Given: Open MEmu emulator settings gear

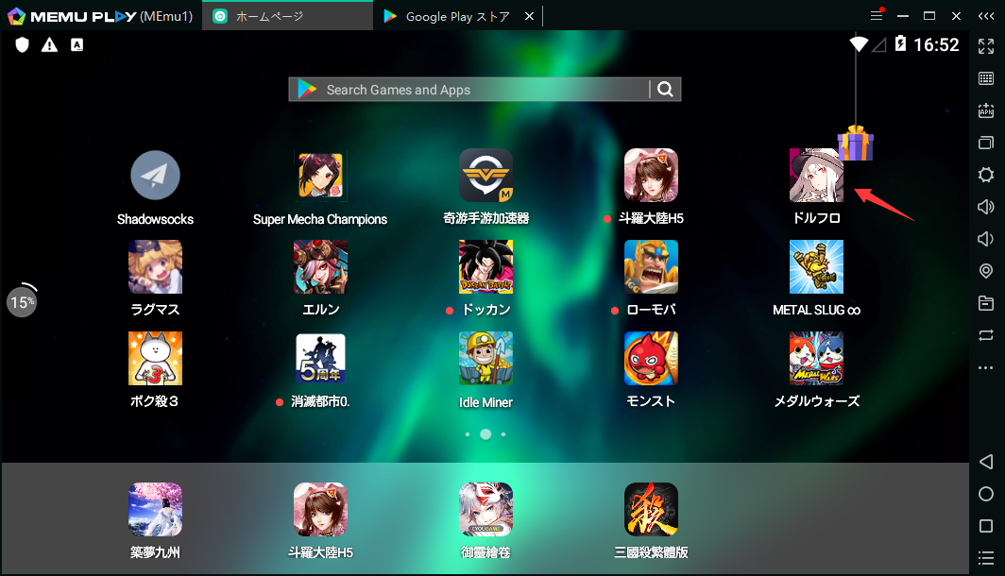Looking at the screenshot, I should click(x=986, y=175).
